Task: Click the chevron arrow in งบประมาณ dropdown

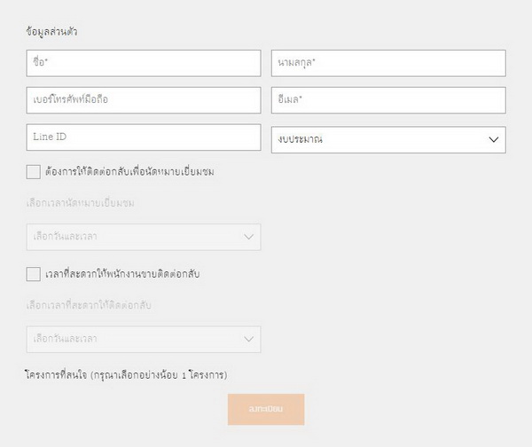Action: (x=494, y=140)
